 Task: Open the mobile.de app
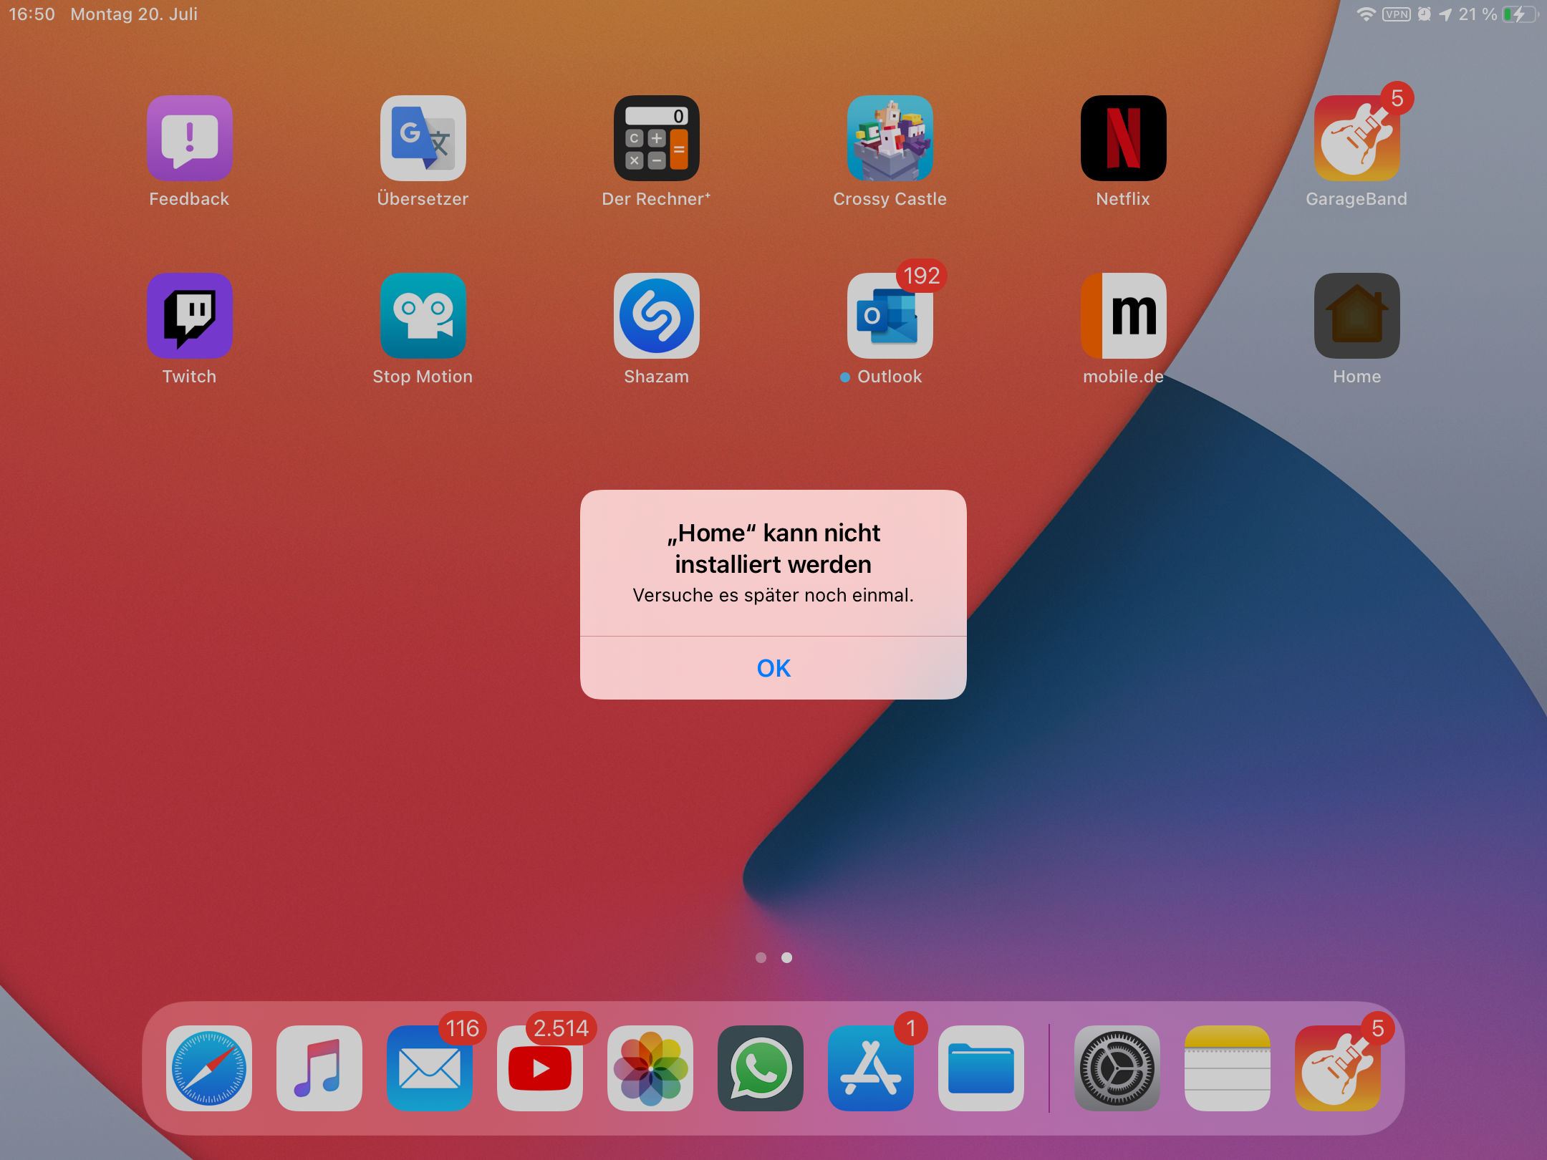pos(1123,316)
